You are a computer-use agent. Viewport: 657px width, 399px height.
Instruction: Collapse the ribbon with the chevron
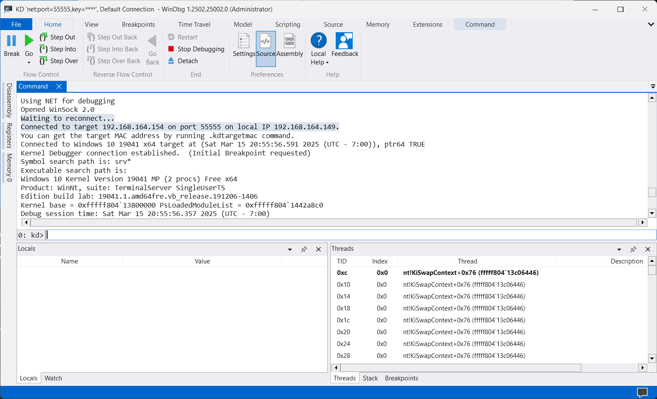tap(651, 24)
